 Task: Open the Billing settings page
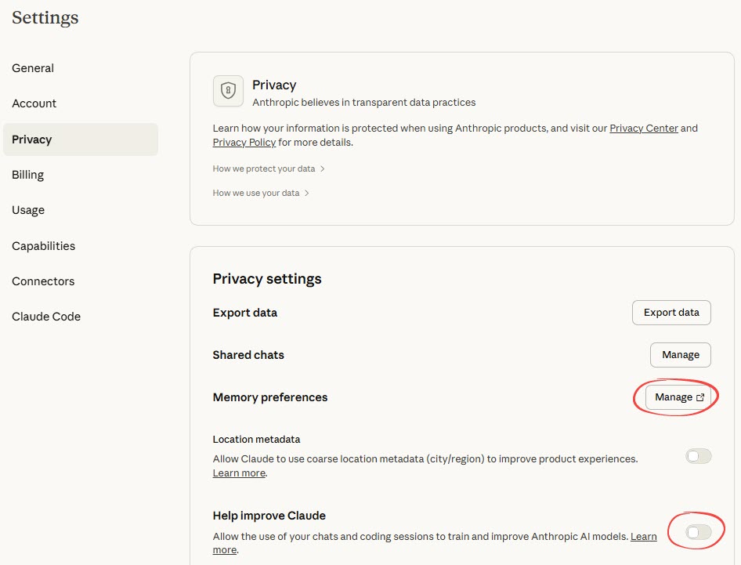27,174
